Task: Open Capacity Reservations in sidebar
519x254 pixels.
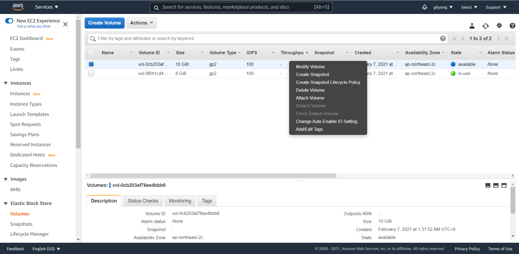Action: [x=34, y=165]
